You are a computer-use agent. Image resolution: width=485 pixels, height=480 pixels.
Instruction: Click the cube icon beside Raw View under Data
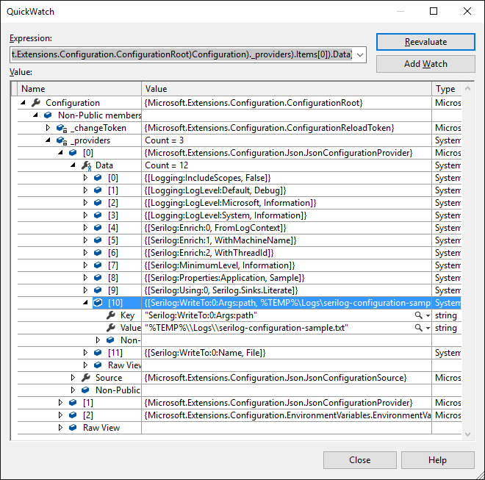click(x=98, y=365)
